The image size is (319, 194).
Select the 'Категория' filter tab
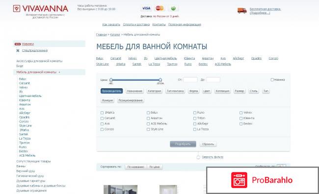(155, 91)
